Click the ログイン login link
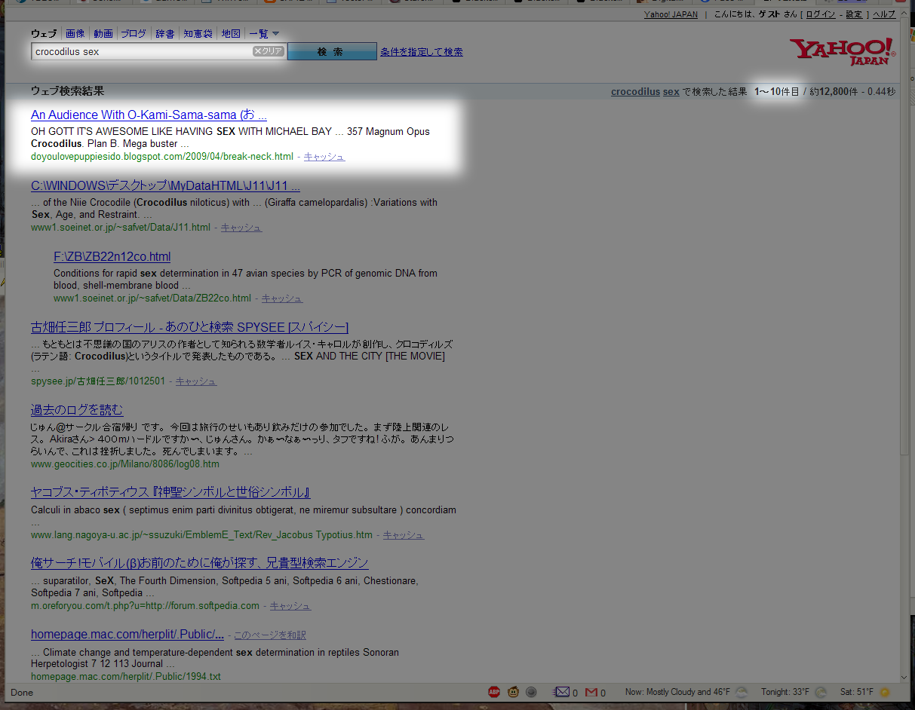This screenshot has height=710, width=915. click(821, 14)
